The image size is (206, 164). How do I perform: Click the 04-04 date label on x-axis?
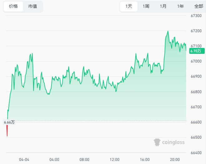click(24, 159)
